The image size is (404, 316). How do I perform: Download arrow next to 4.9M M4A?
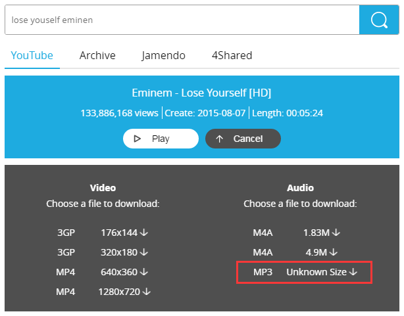click(x=334, y=252)
